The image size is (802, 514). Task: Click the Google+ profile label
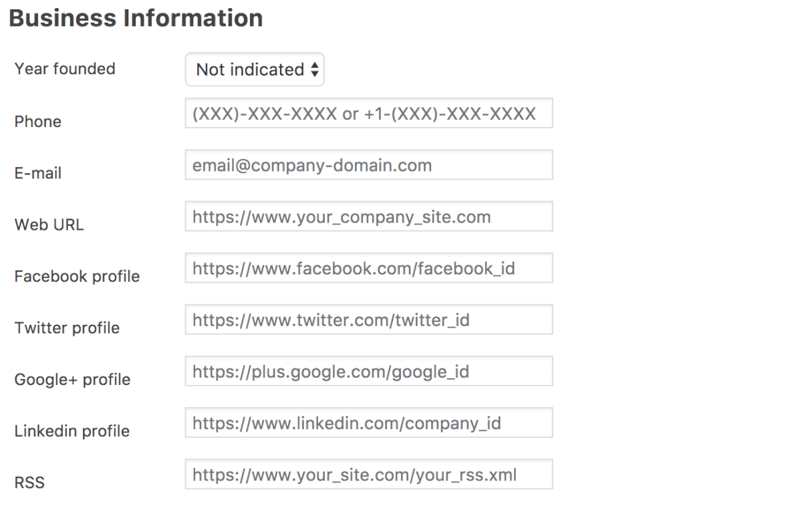72,380
